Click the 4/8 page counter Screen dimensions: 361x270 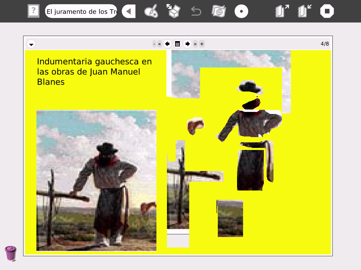point(325,44)
